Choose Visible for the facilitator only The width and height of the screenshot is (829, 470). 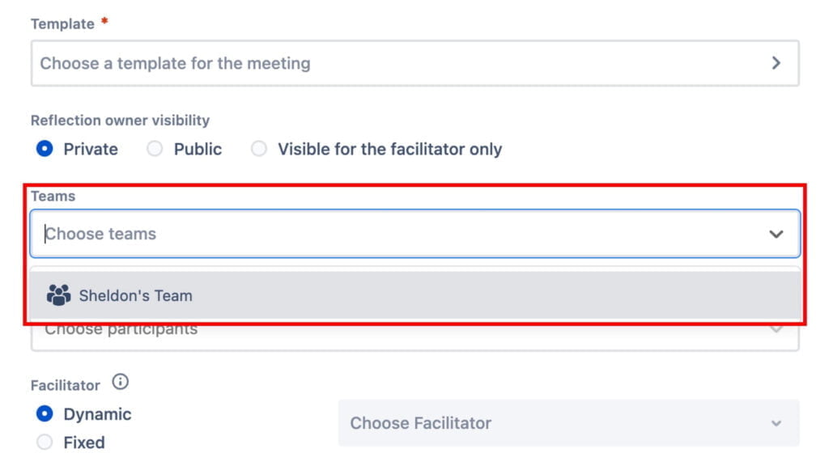[x=259, y=149]
